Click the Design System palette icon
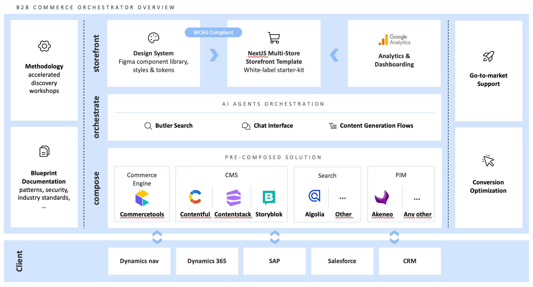This screenshot has width=533, height=287. tap(153, 38)
